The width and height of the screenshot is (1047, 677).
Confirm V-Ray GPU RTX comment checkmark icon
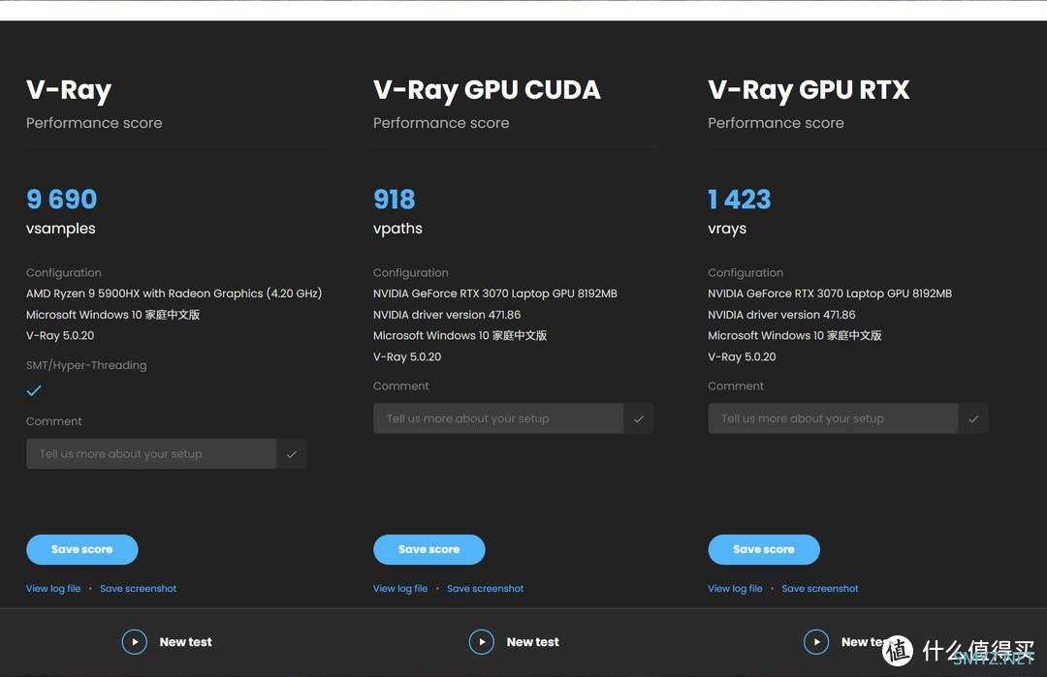click(973, 418)
